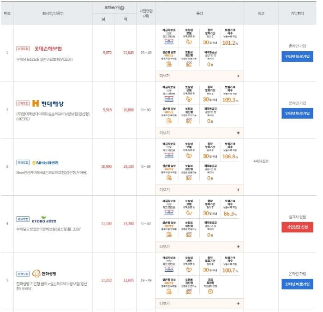
Task: Click 인터넷 바로가입 for 현대해상
Action: tap(297, 114)
